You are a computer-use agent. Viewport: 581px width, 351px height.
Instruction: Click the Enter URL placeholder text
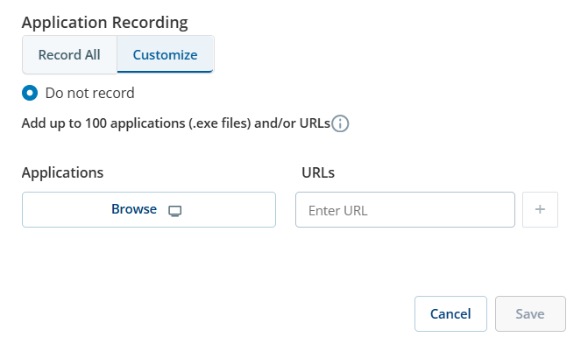(x=338, y=210)
